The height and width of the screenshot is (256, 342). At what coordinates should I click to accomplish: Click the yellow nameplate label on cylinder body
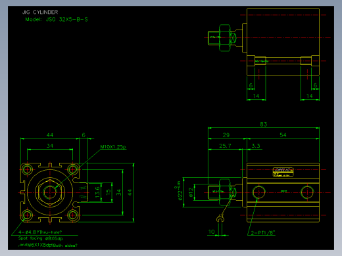[x=283, y=172]
